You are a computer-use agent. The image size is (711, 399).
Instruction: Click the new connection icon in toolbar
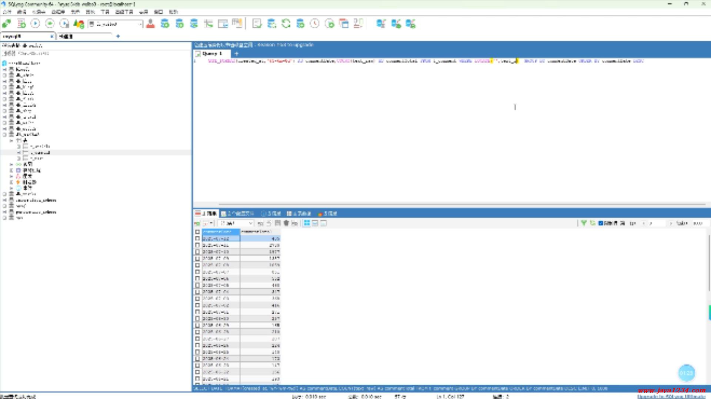6,24
